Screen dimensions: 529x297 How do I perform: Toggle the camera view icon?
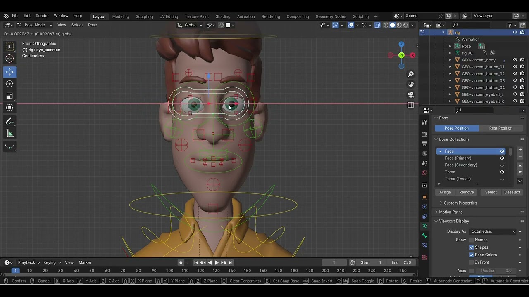pos(411,94)
